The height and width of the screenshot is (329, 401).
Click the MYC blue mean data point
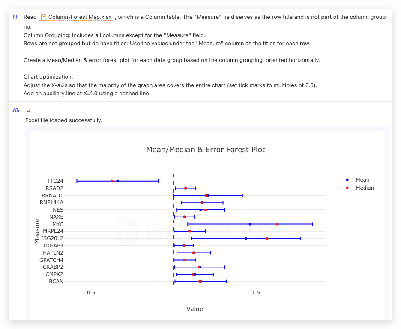(x=250, y=224)
